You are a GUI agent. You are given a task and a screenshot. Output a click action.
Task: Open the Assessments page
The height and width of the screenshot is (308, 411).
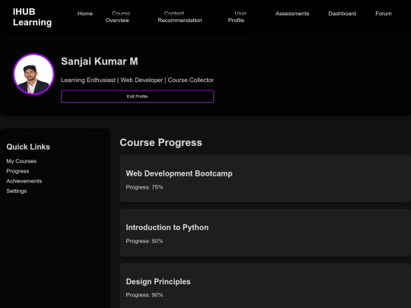pos(292,14)
